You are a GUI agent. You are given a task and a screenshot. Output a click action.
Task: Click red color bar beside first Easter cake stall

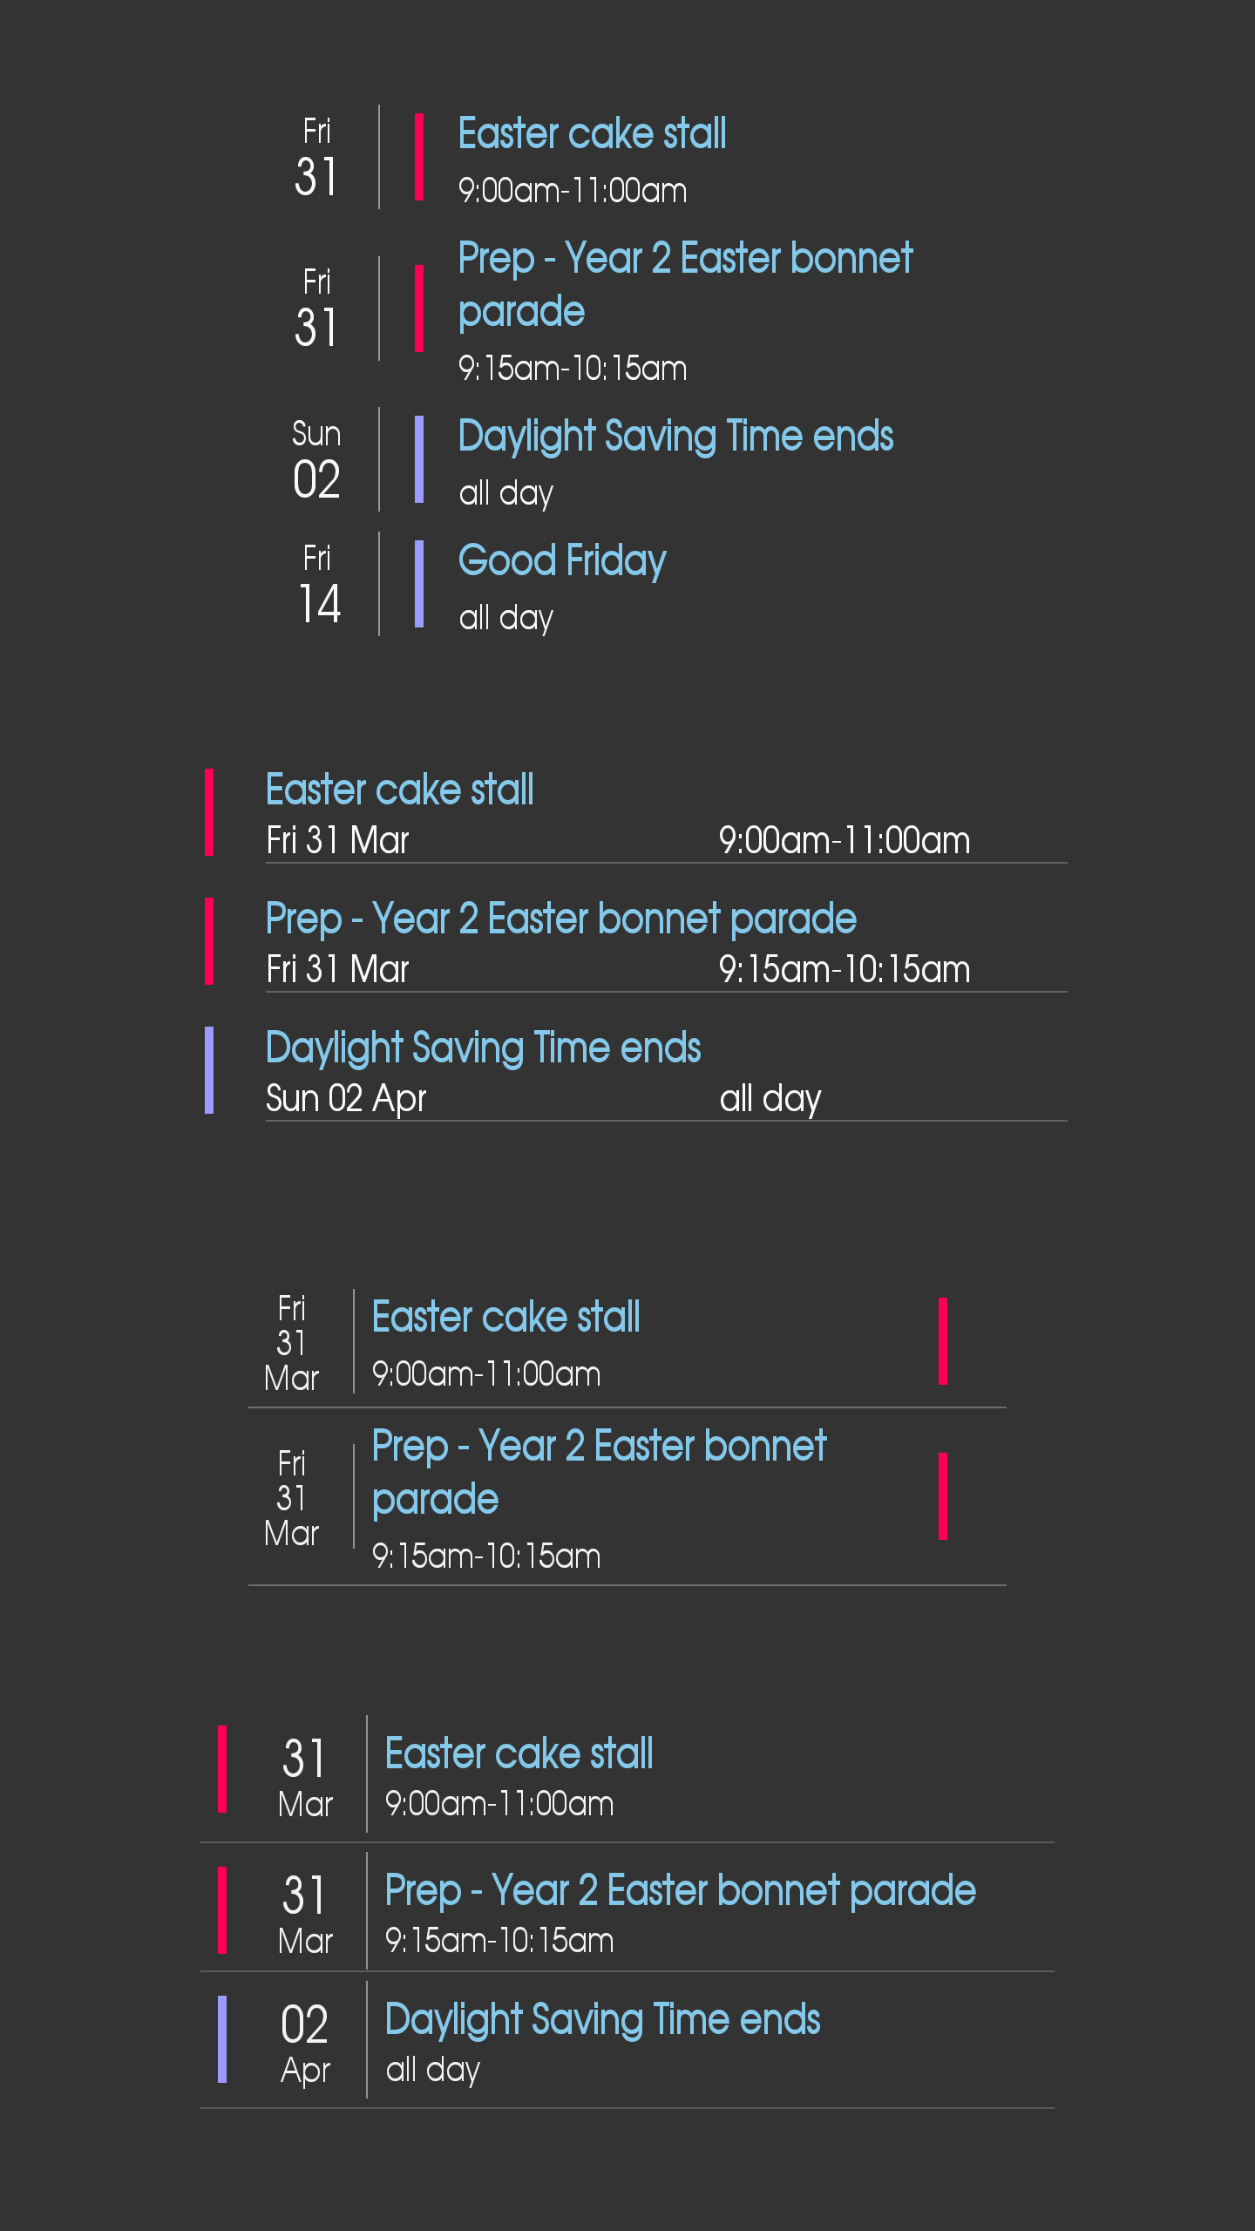419,157
